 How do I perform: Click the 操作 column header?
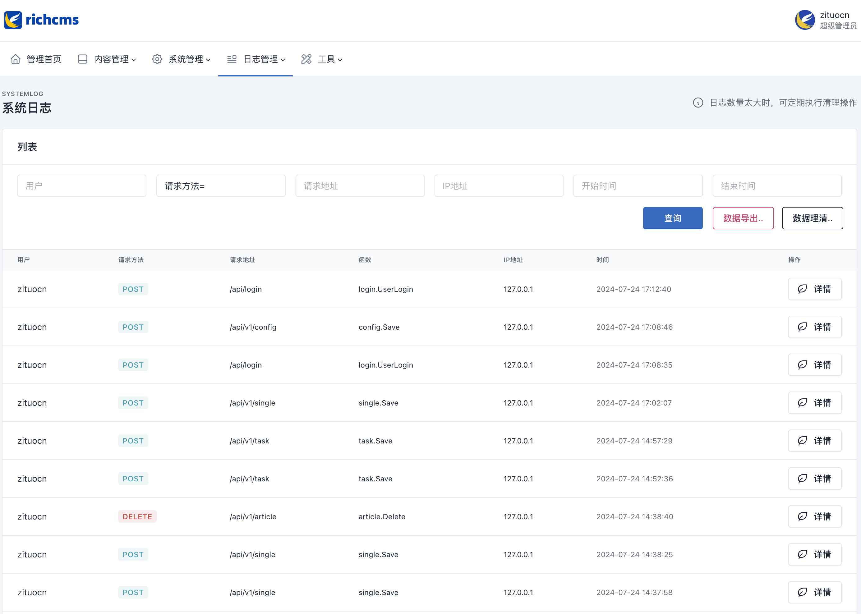tap(794, 260)
